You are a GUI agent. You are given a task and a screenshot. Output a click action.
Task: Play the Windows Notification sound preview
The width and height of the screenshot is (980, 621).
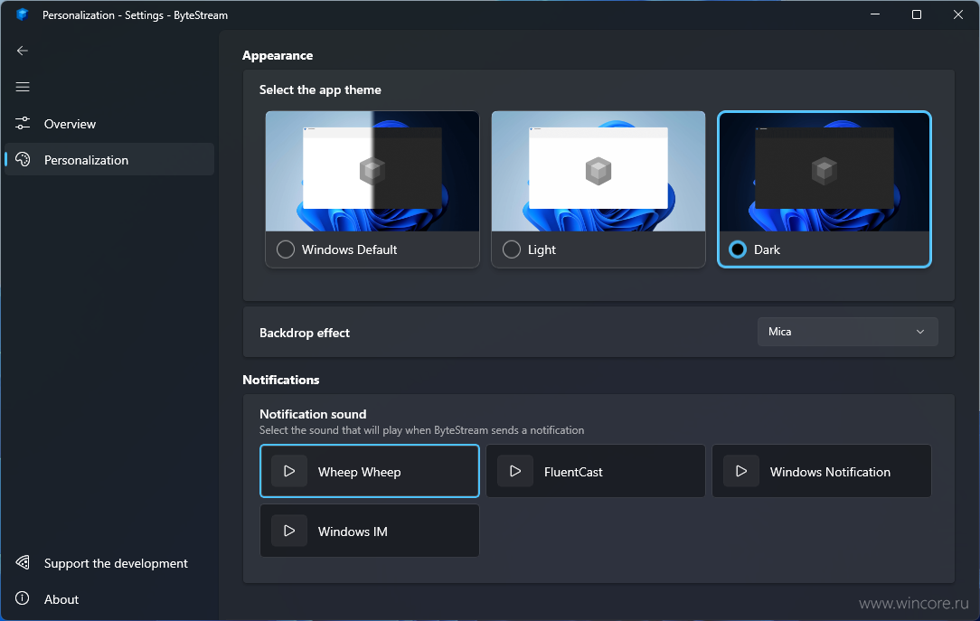coord(741,471)
